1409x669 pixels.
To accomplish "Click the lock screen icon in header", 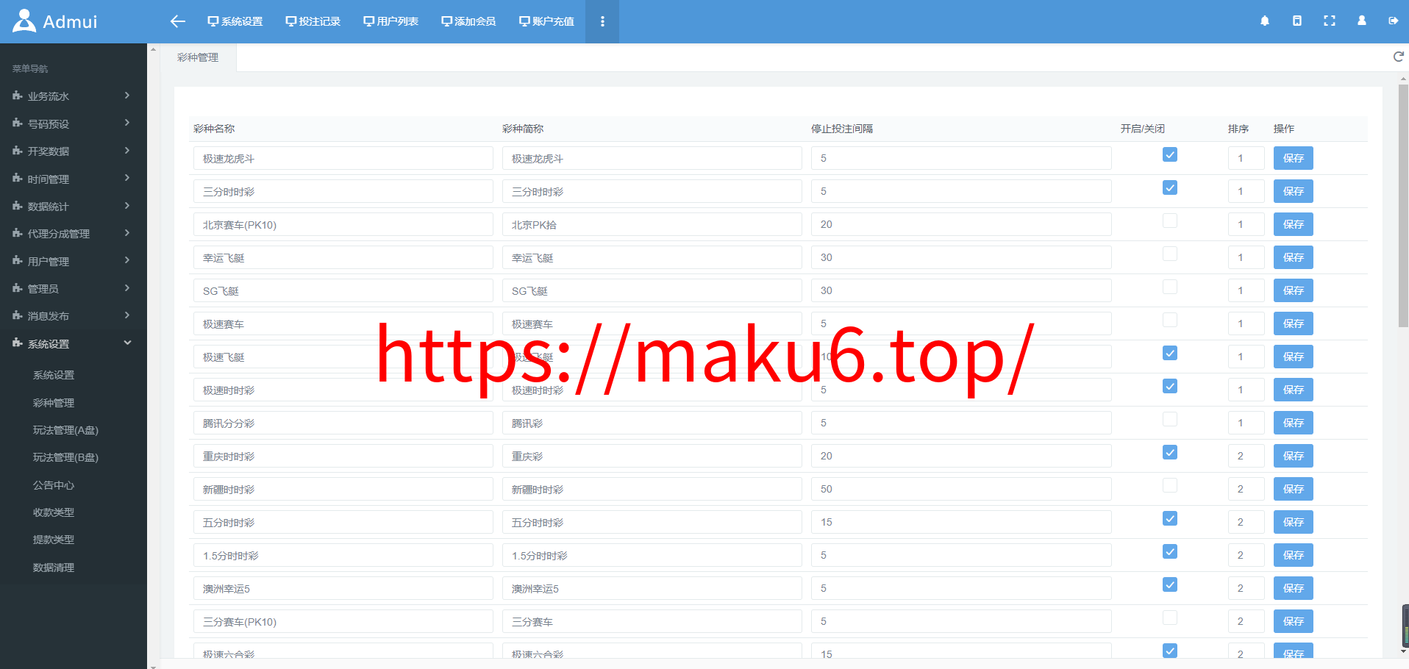I will coord(1297,21).
